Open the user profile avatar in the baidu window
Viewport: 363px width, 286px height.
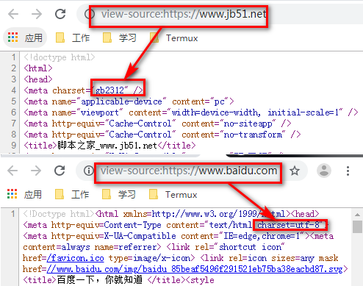(324, 171)
